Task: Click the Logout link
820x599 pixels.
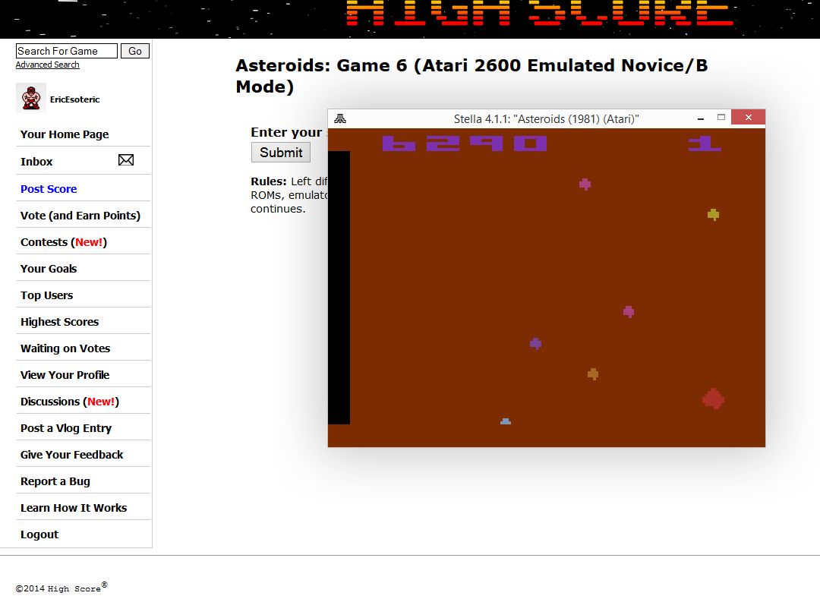Action: tap(39, 534)
